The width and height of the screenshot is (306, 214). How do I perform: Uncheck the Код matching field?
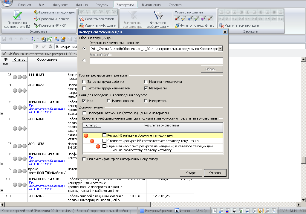tap(84, 101)
